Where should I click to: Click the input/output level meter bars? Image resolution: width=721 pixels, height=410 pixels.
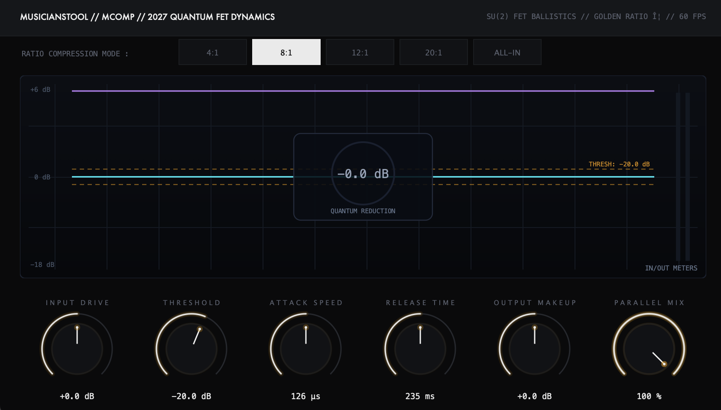tap(683, 177)
